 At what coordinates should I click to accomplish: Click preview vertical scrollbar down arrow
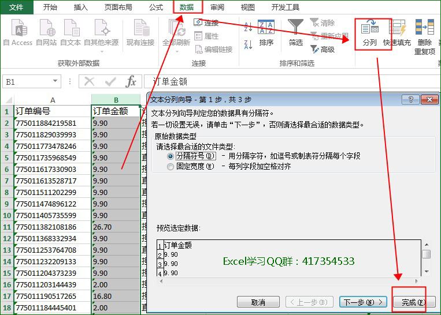click(x=427, y=272)
